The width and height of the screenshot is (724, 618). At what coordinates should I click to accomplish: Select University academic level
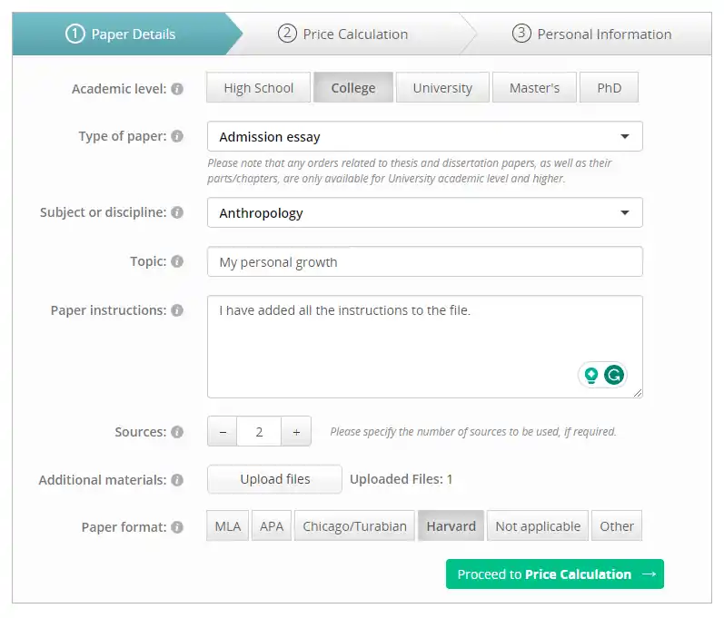pos(442,88)
